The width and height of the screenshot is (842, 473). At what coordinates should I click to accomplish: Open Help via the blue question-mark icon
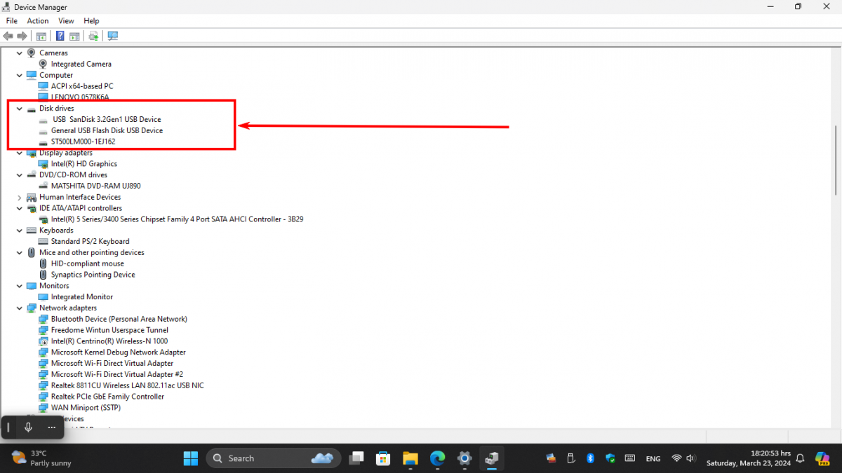[x=60, y=36]
